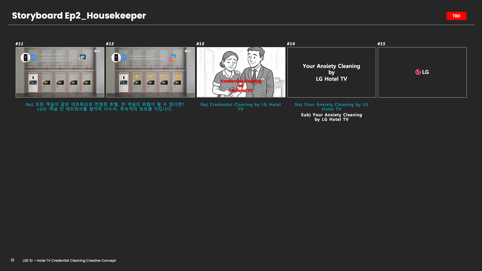Click the LG logo in frame #11

(97, 51)
